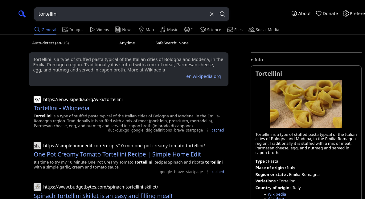The height and width of the screenshot is (199, 365).
Task: Collapse the Info panel triangle
Action: (x=252, y=60)
